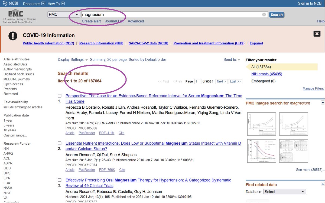The width and height of the screenshot is (325, 203).
Task: Expand the Send to menu
Action: point(232,60)
